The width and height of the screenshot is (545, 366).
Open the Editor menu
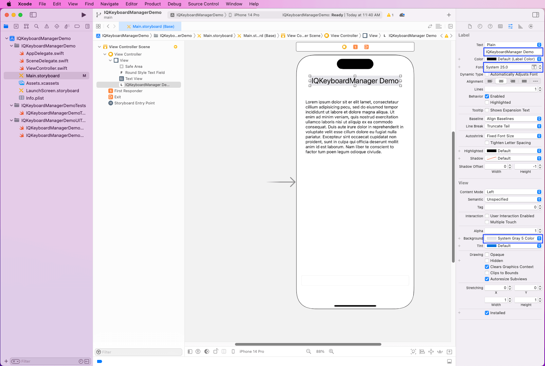(x=131, y=4)
